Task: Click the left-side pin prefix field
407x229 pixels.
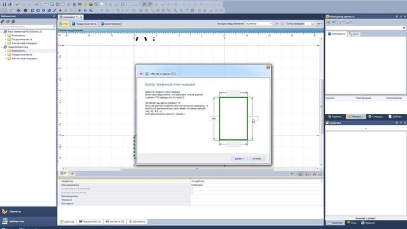Action: point(213,118)
